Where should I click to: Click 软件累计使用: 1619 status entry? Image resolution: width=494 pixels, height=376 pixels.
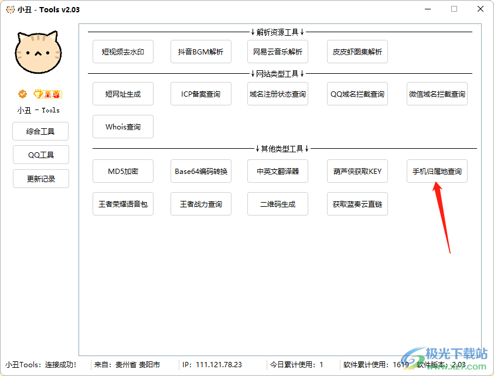pyautogui.click(x=376, y=365)
